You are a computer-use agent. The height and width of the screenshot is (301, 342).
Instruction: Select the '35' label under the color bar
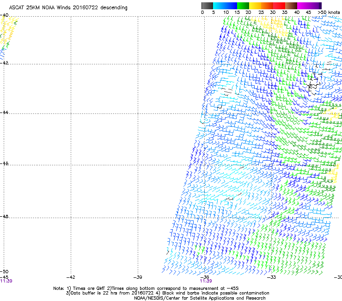pyautogui.click(x=285, y=13)
